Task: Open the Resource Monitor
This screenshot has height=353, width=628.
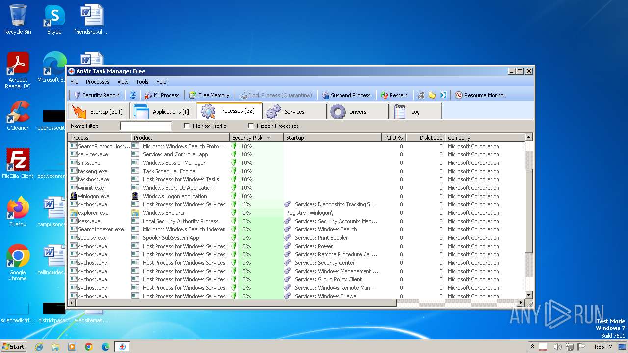Action: pyautogui.click(x=480, y=95)
